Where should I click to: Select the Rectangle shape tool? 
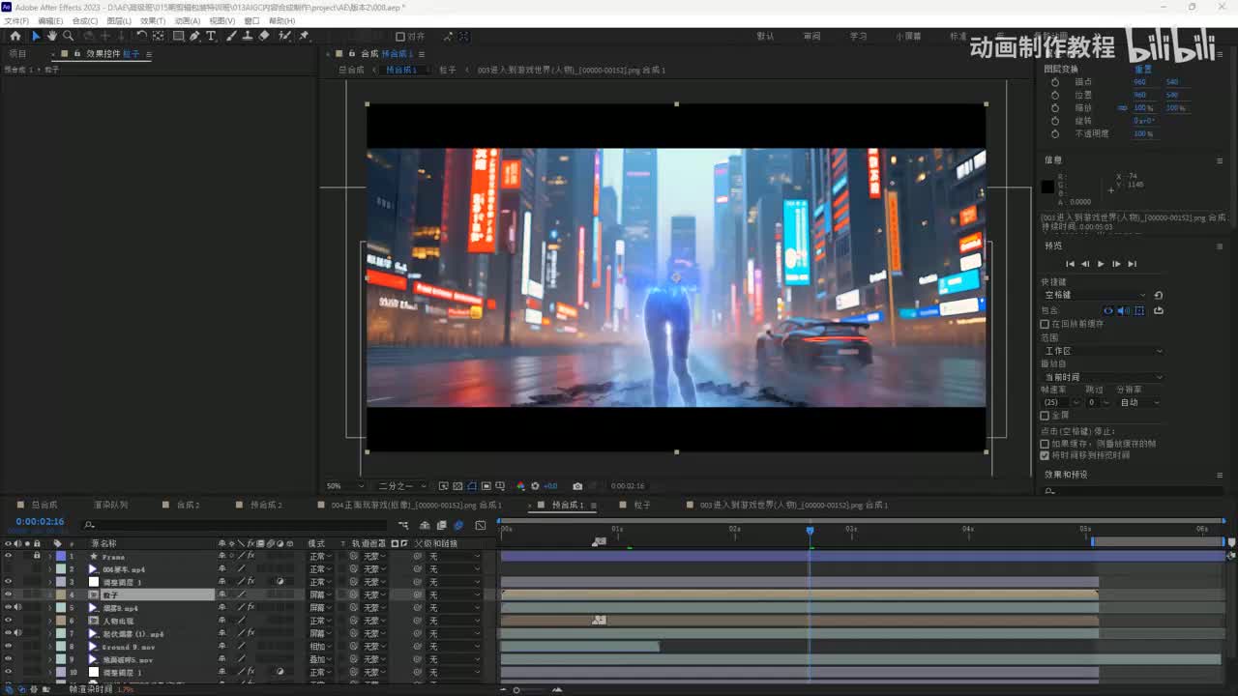pos(178,36)
